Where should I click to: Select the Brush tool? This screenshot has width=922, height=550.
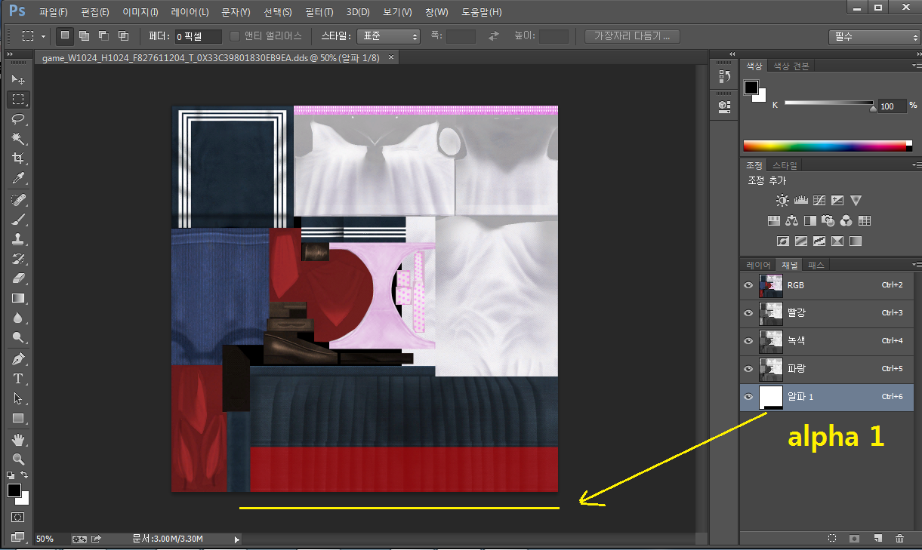pyautogui.click(x=19, y=220)
